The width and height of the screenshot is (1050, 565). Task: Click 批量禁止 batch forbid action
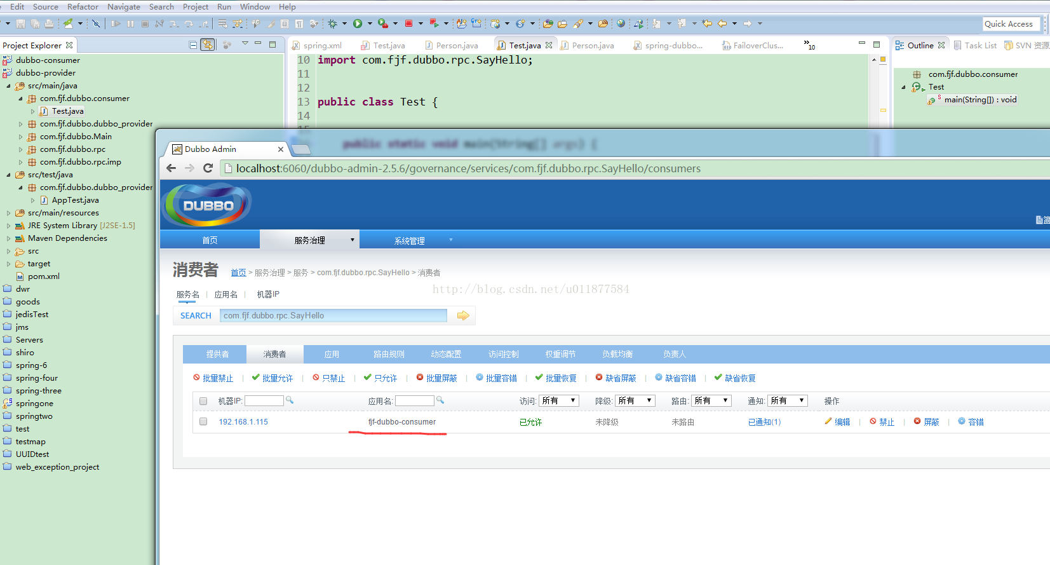pos(213,378)
